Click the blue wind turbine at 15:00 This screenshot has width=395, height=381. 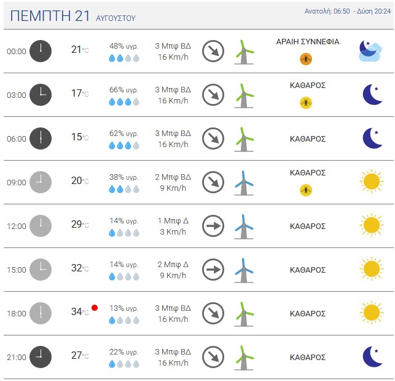click(x=244, y=270)
